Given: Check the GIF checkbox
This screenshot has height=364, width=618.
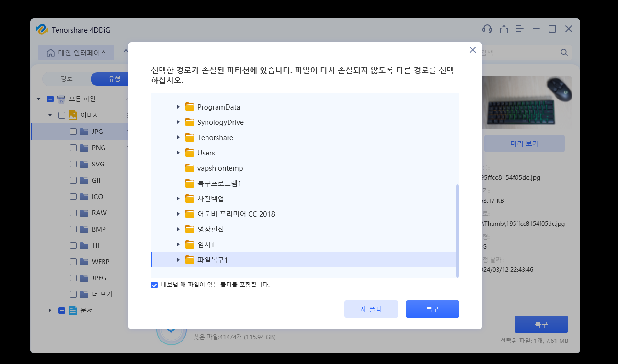Looking at the screenshot, I should coord(73,180).
